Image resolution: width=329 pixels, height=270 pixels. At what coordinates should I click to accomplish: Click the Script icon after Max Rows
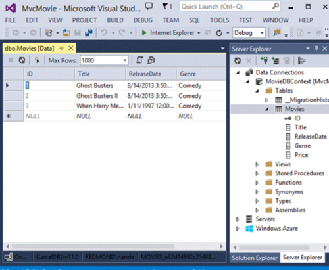[139, 60]
